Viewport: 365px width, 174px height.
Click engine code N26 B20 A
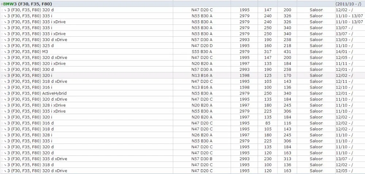[x=202, y=135]
